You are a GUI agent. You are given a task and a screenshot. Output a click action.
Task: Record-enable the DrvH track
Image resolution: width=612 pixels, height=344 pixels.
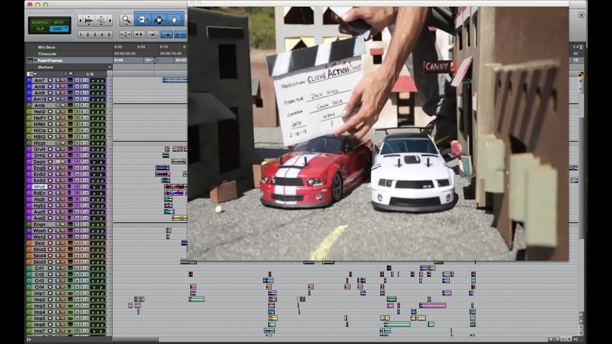[50, 149]
